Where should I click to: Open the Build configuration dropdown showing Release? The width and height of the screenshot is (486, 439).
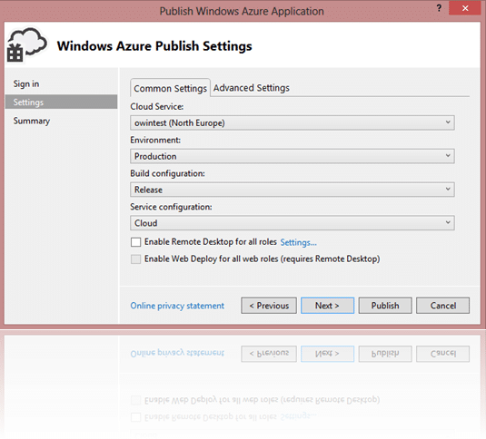[x=293, y=190]
